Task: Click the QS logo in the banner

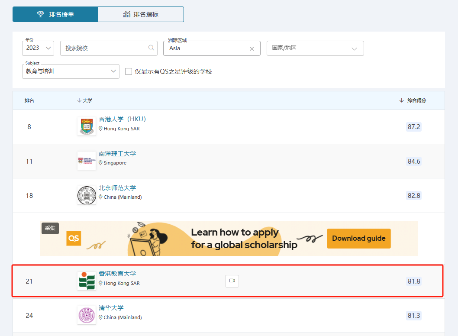Action: [x=74, y=239]
